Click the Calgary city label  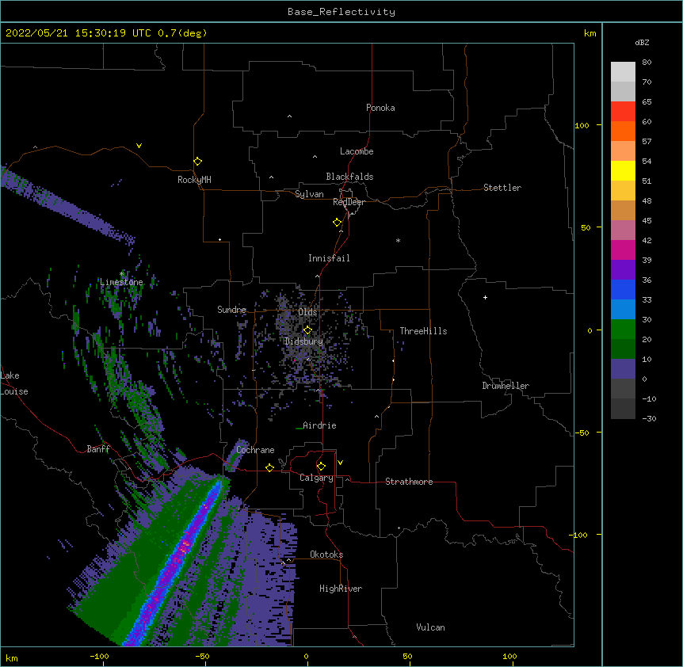pyautogui.click(x=316, y=478)
